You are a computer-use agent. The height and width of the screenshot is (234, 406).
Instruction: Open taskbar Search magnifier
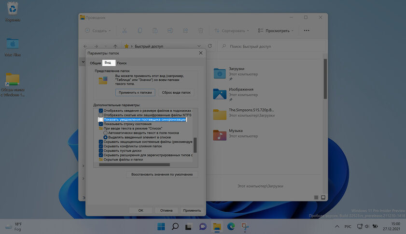click(175, 226)
